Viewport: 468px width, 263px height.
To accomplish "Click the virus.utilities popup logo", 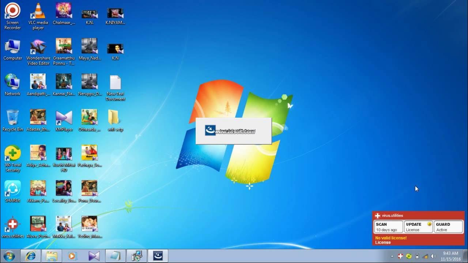I will pyautogui.click(x=378, y=216).
